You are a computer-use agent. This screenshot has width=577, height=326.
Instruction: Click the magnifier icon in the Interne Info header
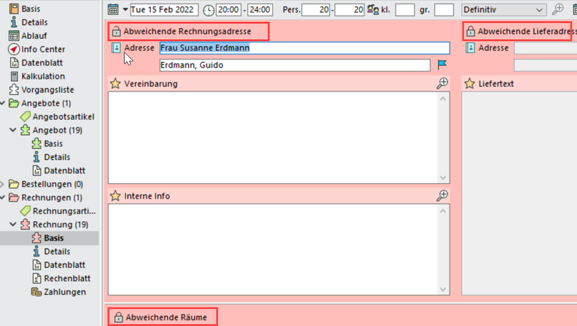click(442, 195)
